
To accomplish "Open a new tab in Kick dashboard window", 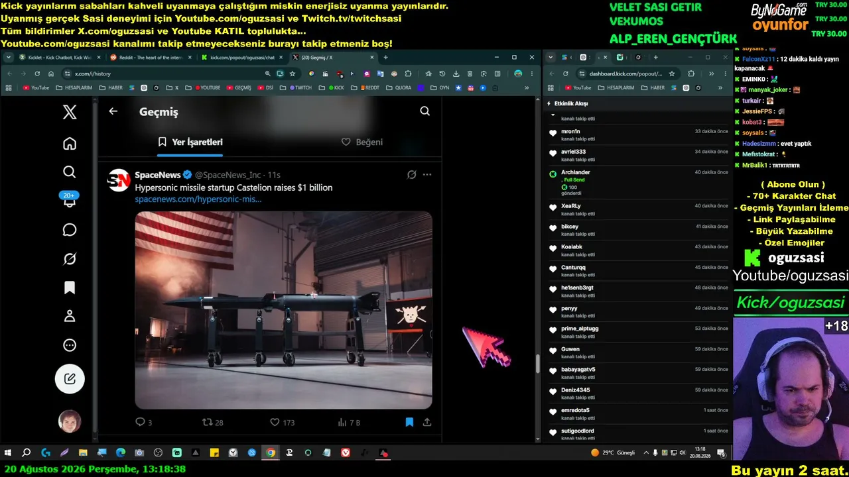I will point(655,58).
